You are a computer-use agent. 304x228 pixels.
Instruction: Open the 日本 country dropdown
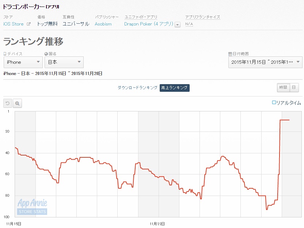point(64,62)
